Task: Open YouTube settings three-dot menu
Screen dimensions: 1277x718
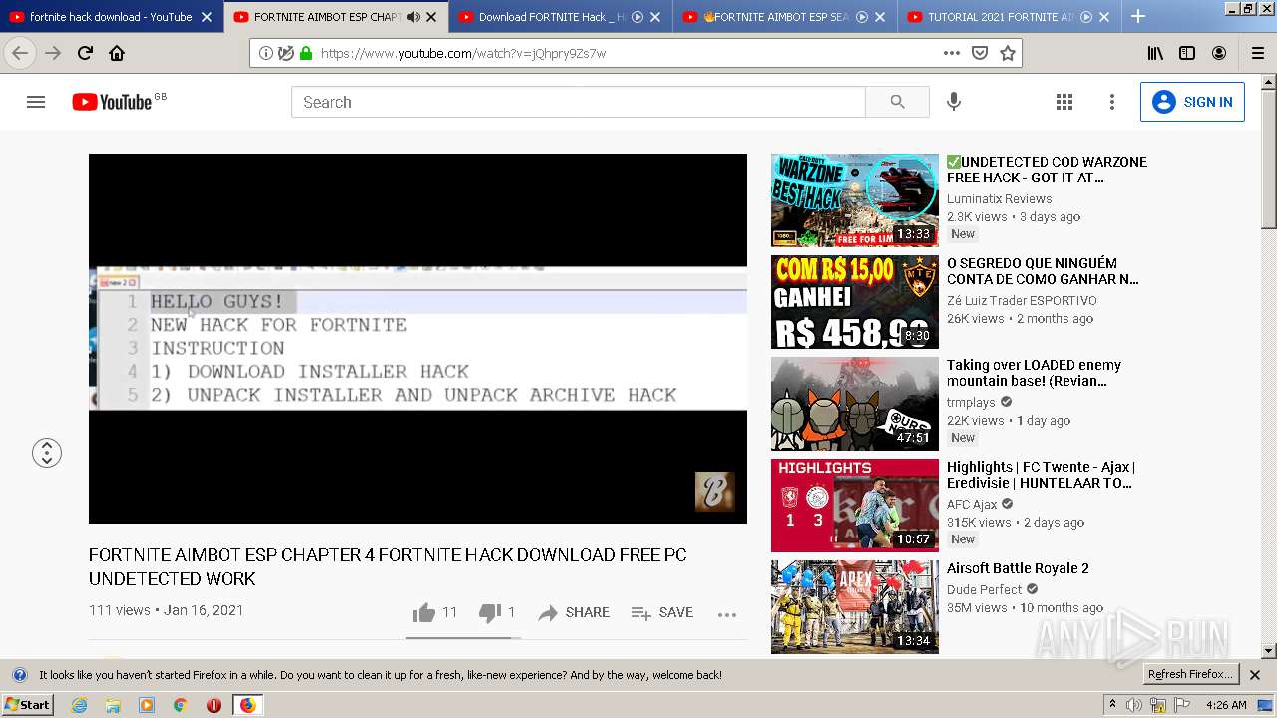Action: (x=1112, y=102)
